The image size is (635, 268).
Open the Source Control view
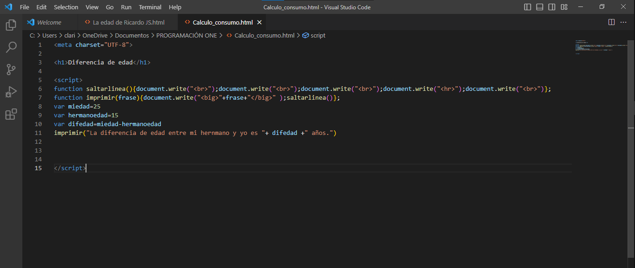click(11, 70)
